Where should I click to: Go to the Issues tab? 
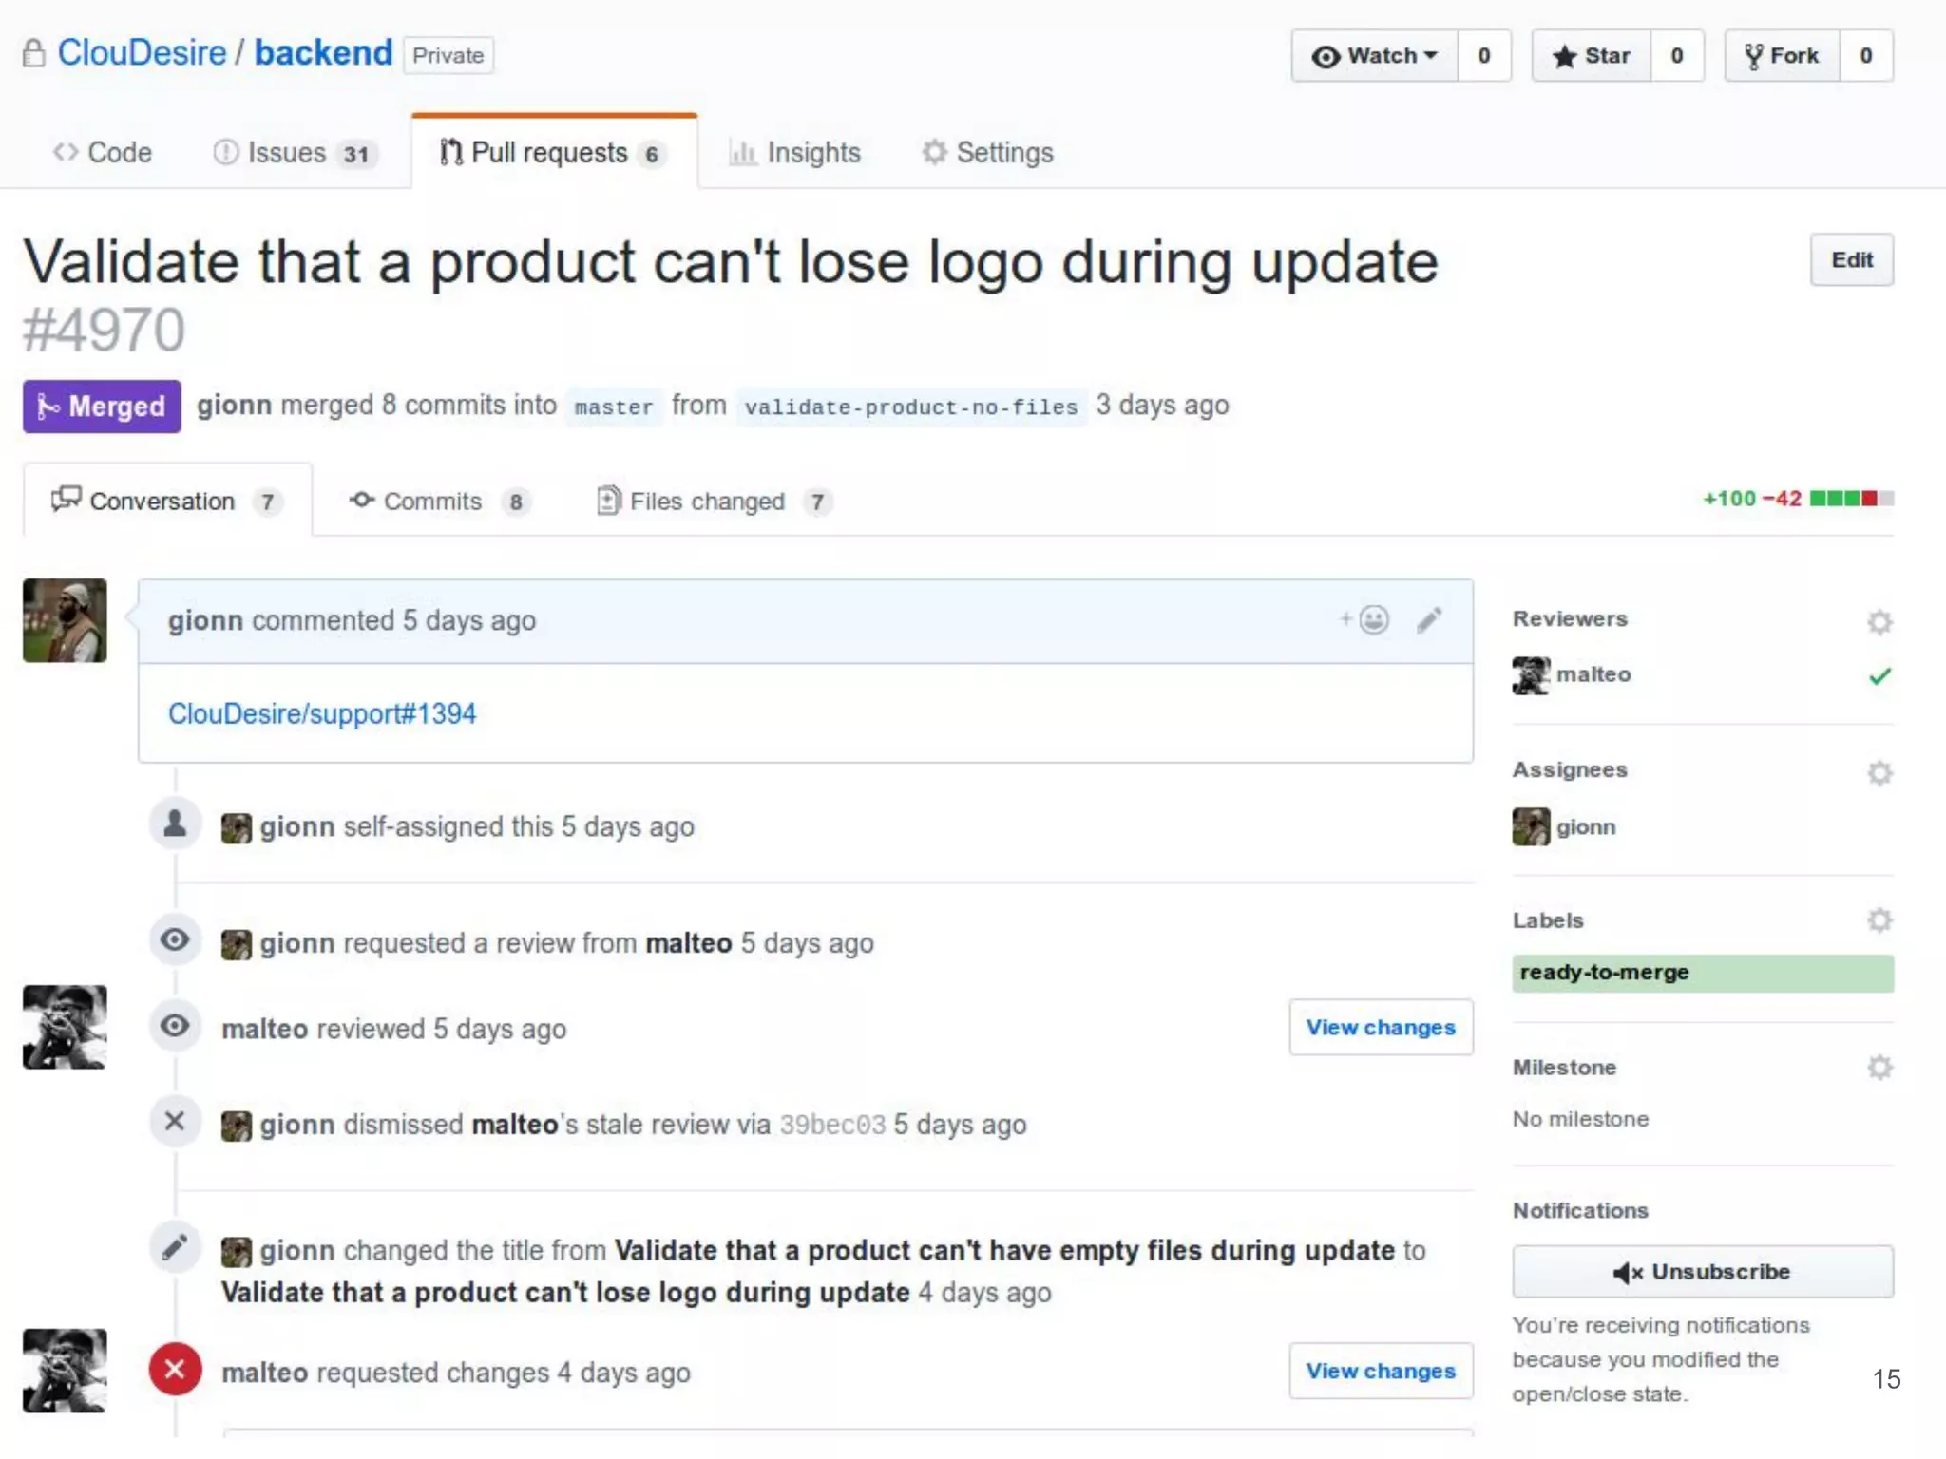(287, 153)
